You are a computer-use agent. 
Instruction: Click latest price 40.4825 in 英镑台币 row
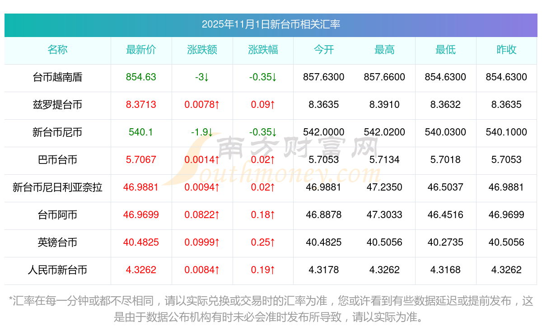point(141,242)
